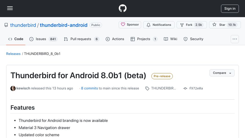Click the bell icon on Notifications
The width and height of the screenshot is (245, 138).
(x=149, y=25)
